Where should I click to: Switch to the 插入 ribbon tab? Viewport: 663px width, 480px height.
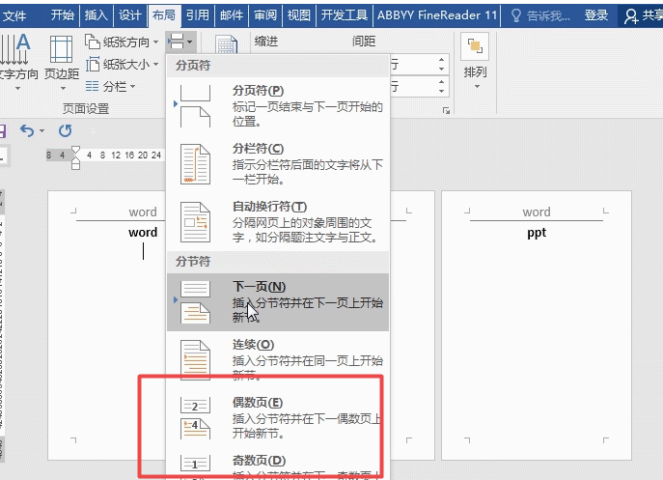tap(96, 15)
